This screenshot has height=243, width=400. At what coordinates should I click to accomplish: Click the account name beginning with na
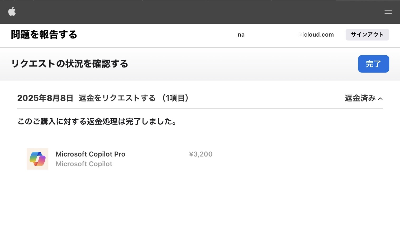pyautogui.click(x=241, y=35)
